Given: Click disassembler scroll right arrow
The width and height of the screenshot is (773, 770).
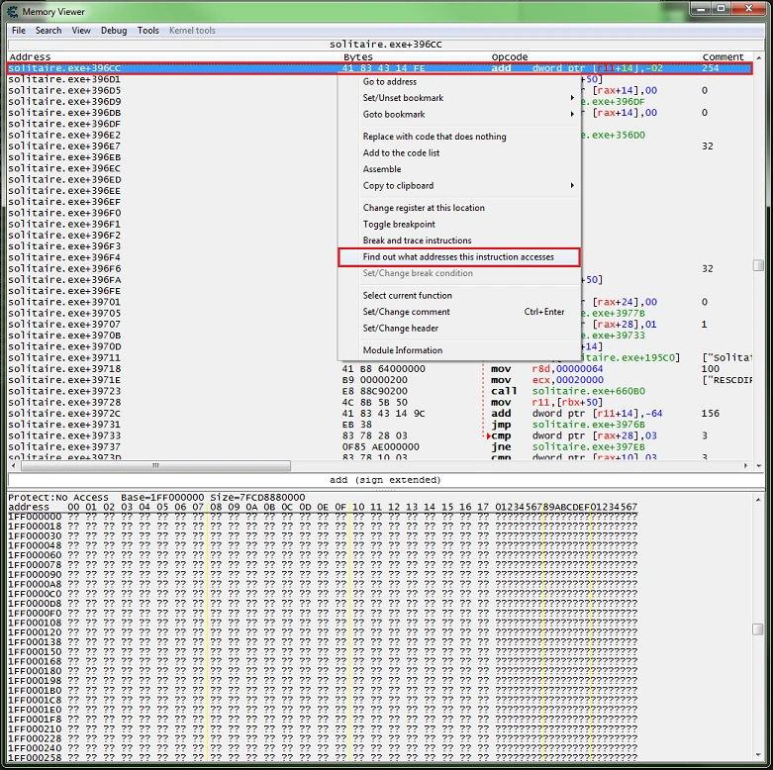Looking at the screenshot, I should tap(745, 466).
